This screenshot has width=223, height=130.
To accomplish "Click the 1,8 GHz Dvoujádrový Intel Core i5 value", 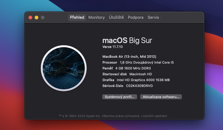I will pos(147,62).
